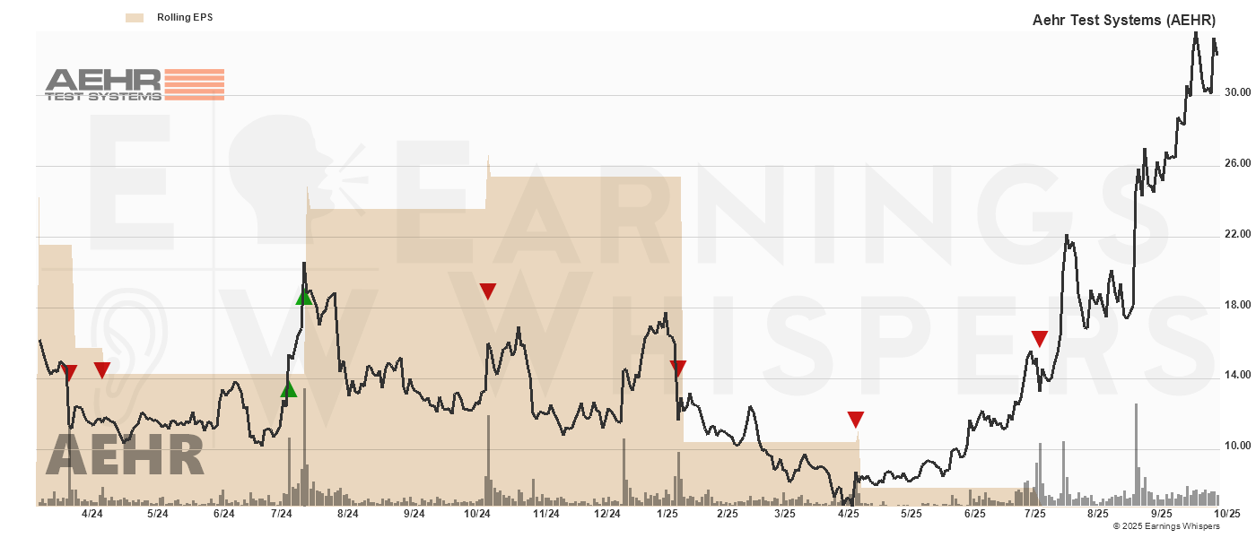Click the Aehr Test Systems (AEHR) chart title

pyautogui.click(x=1124, y=19)
